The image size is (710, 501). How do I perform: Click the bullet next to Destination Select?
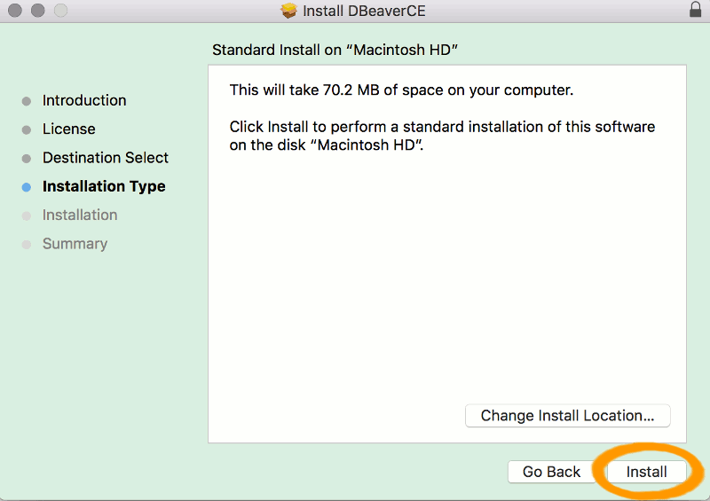27,159
